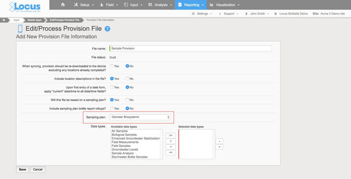Image resolution: width=351 pixels, height=179 pixels.
Task: Select No for re-download provision when syncing
Action: pyautogui.click(x=127, y=66)
